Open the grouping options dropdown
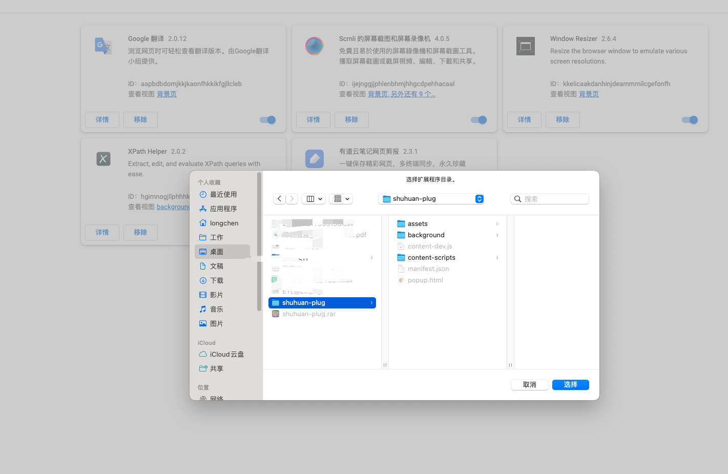 pos(341,199)
